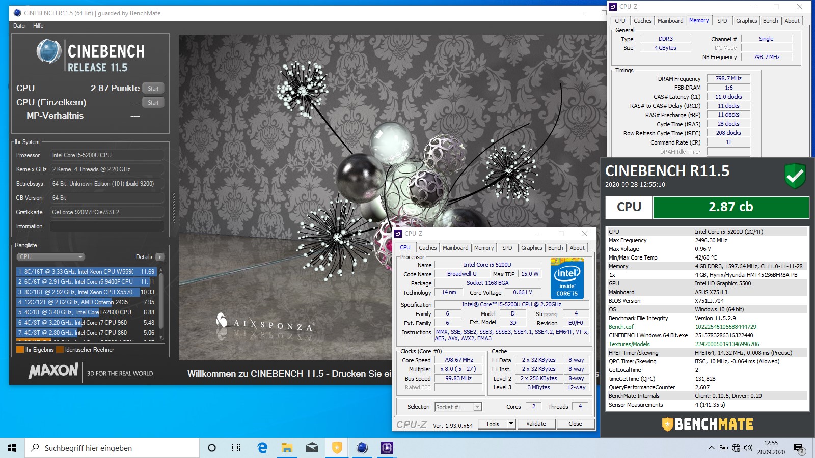
Task: Click the ranking list scroll-up arrow
Action: click(161, 270)
